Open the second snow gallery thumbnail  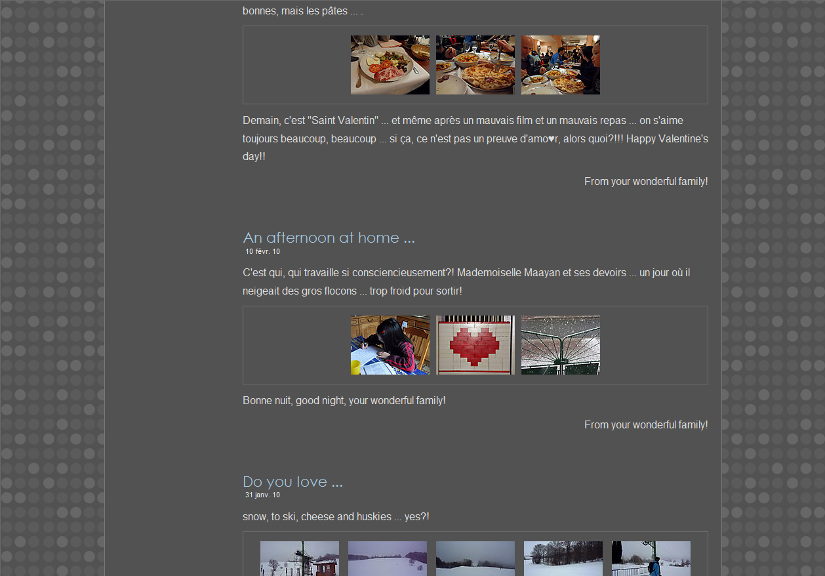(387, 558)
